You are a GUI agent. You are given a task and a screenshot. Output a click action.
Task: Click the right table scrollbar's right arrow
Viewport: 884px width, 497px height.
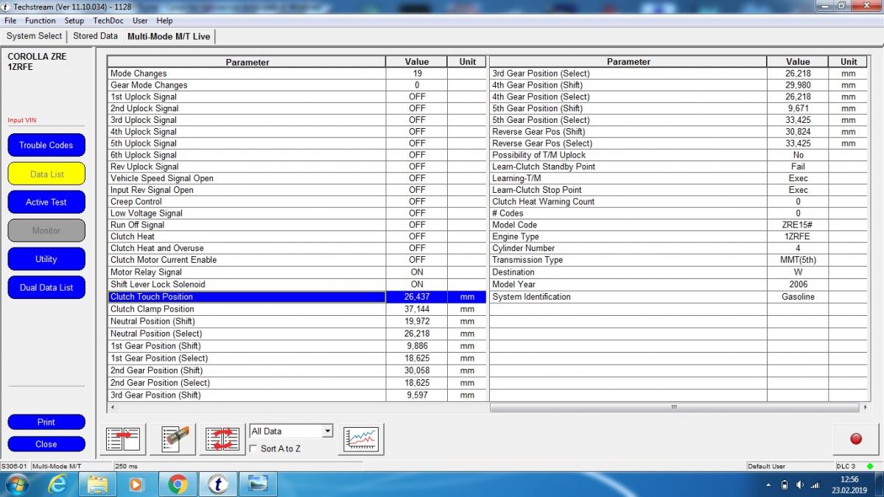(x=865, y=406)
